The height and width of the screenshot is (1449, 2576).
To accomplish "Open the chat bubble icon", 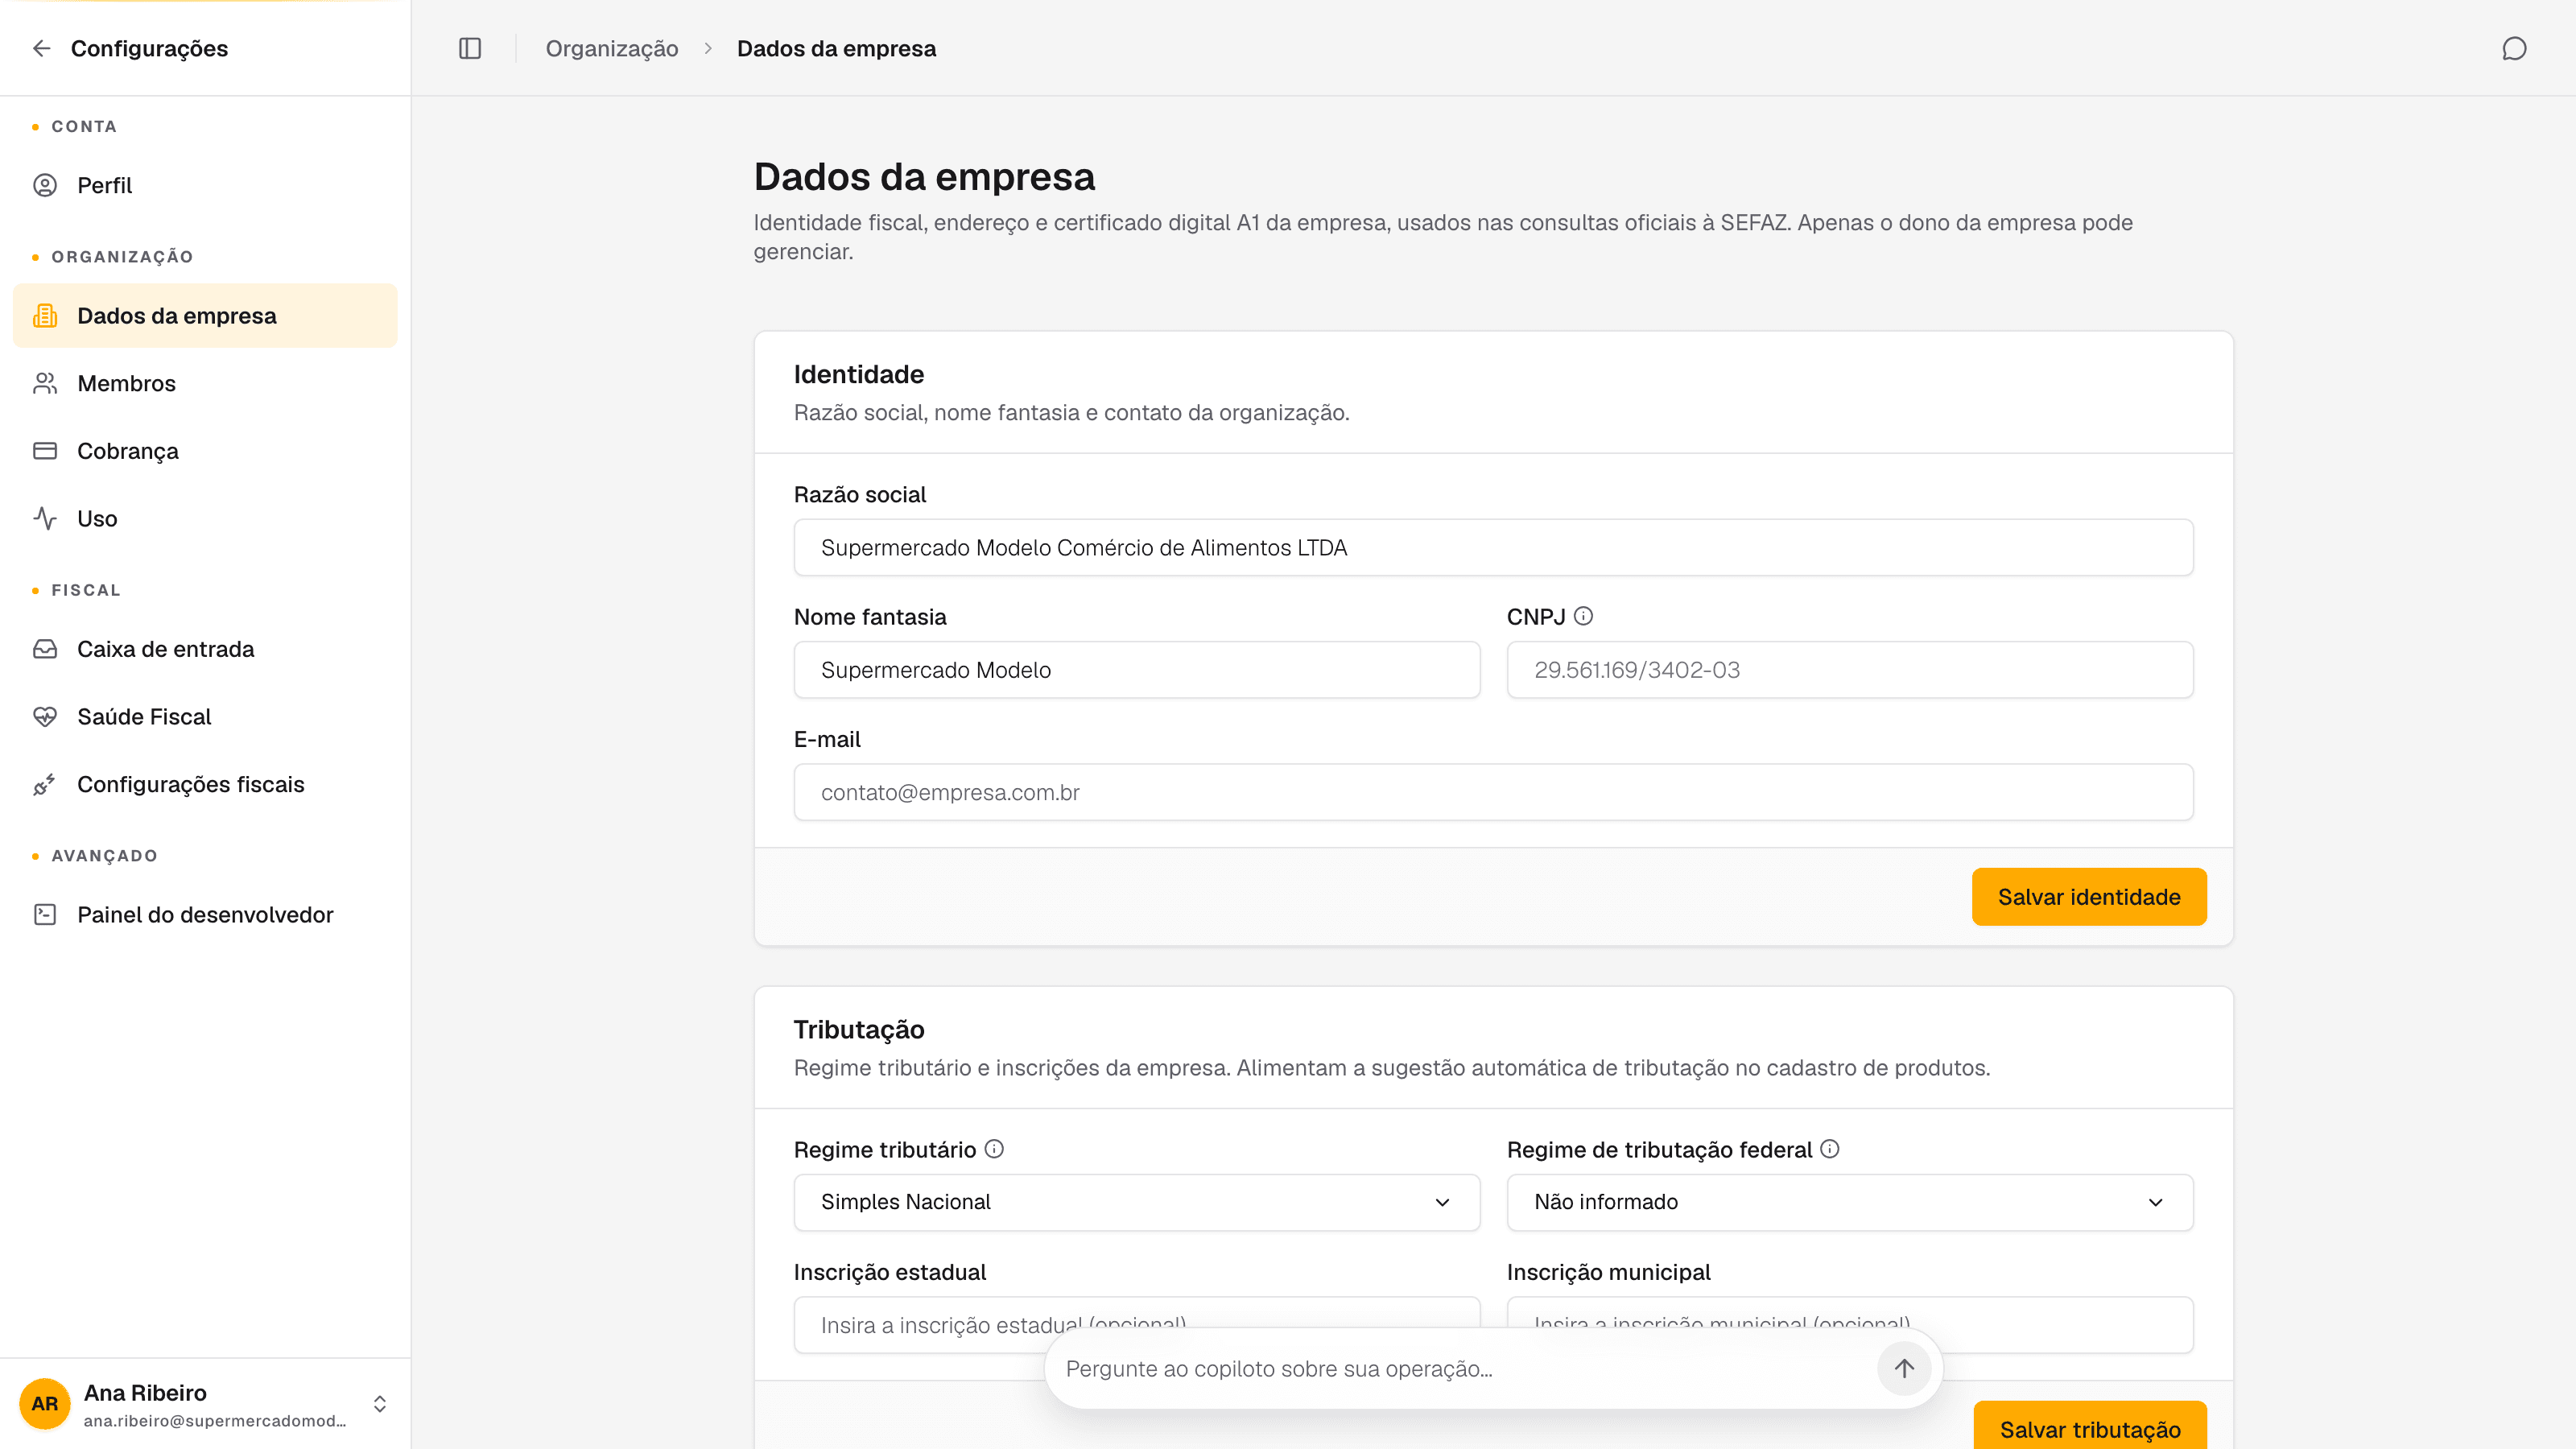I will click(x=2514, y=48).
